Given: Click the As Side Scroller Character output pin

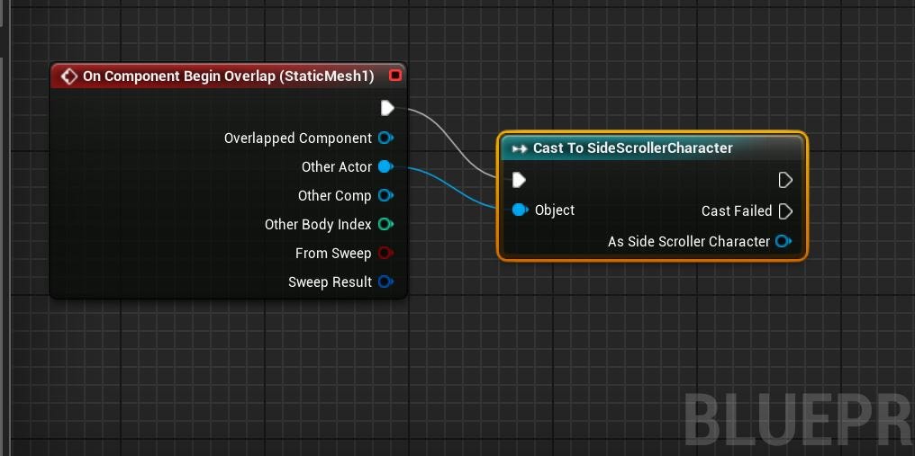Looking at the screenshot, I should 784,241.
